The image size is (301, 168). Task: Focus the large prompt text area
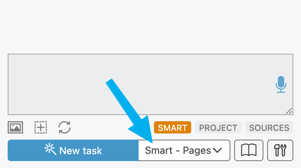pos(150,84)
